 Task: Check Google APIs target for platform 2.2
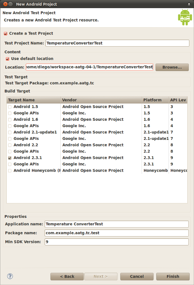pyautogui.click(x=10, y=152)
